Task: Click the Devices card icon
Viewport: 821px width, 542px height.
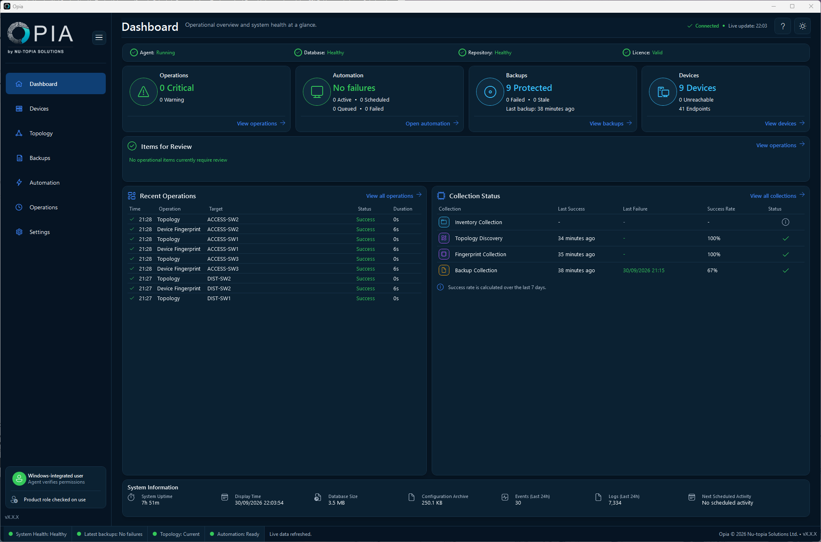Action: (663, 92)
